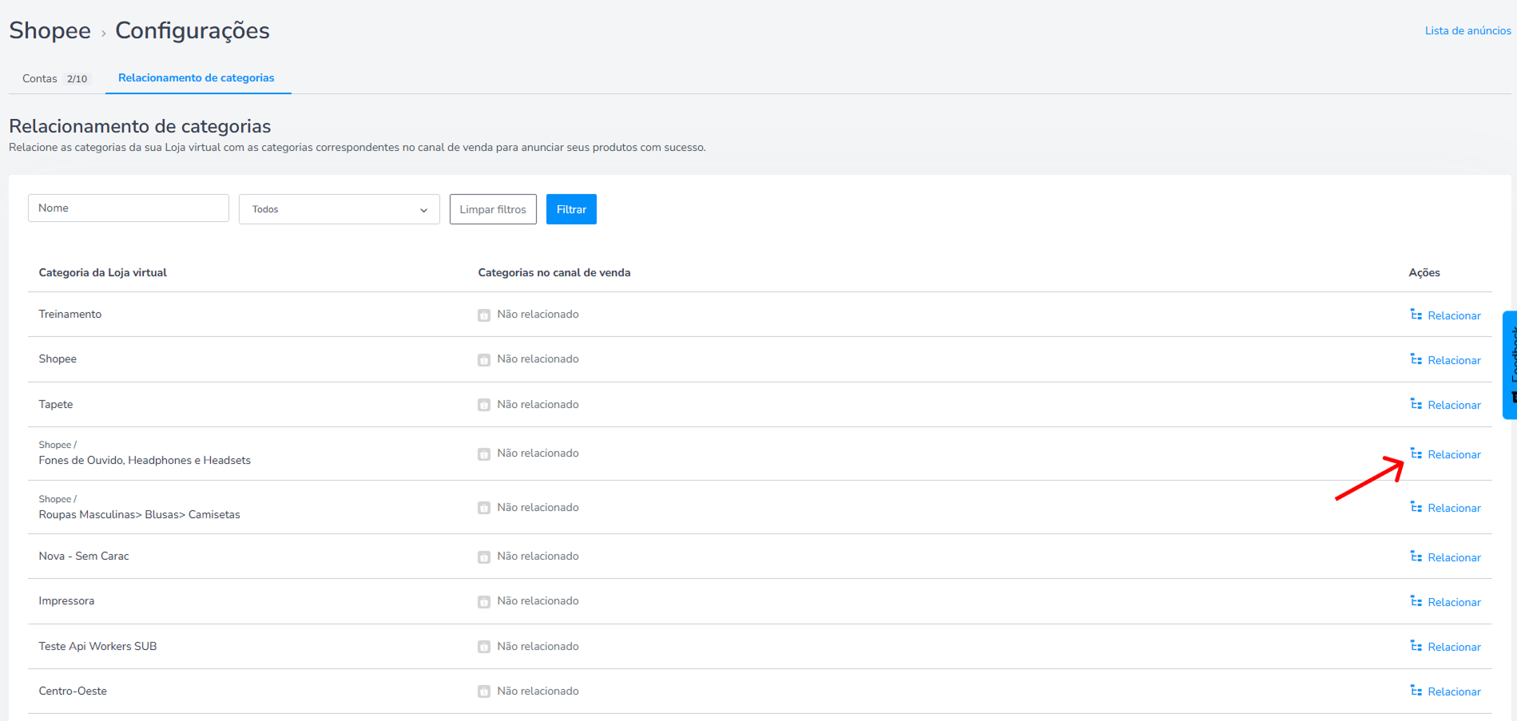The width and height of the screenshot is (1517, 721).
Task: Click Roupas Masculinas> Blusas> Camisetas text
Action: pos(139,514)
